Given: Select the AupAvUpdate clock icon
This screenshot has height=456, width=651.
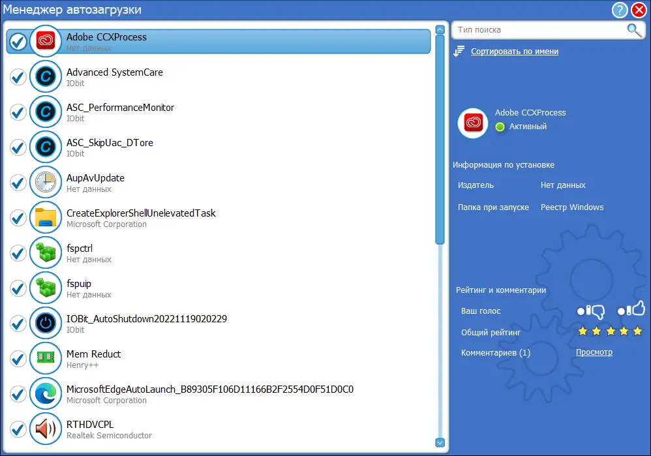Looking at the screenshot, I should click(46, 183).
